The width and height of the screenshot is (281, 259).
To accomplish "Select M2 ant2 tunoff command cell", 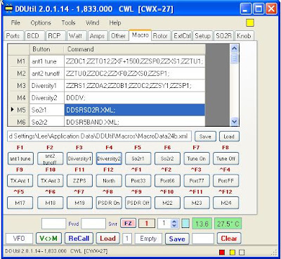I will (135, 73).
